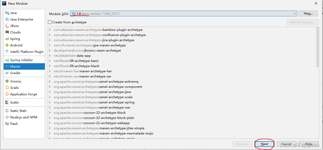Expand the net.databinder data-app node
323x150 pixels.
point(50,56)
